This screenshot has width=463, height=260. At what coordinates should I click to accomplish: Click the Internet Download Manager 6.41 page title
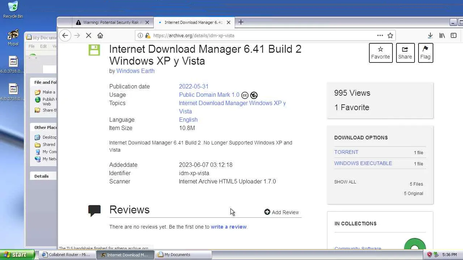coord(205,55)
